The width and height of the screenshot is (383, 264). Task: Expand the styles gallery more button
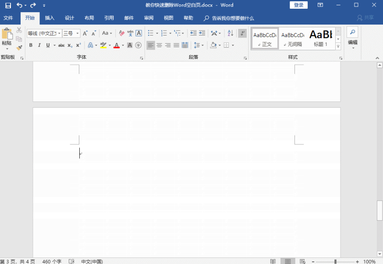pyautogui.click(x=338, y=46)
